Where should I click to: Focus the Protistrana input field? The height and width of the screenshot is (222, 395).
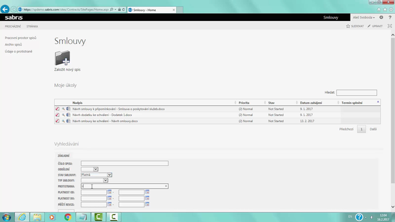(x=125, y=186)
